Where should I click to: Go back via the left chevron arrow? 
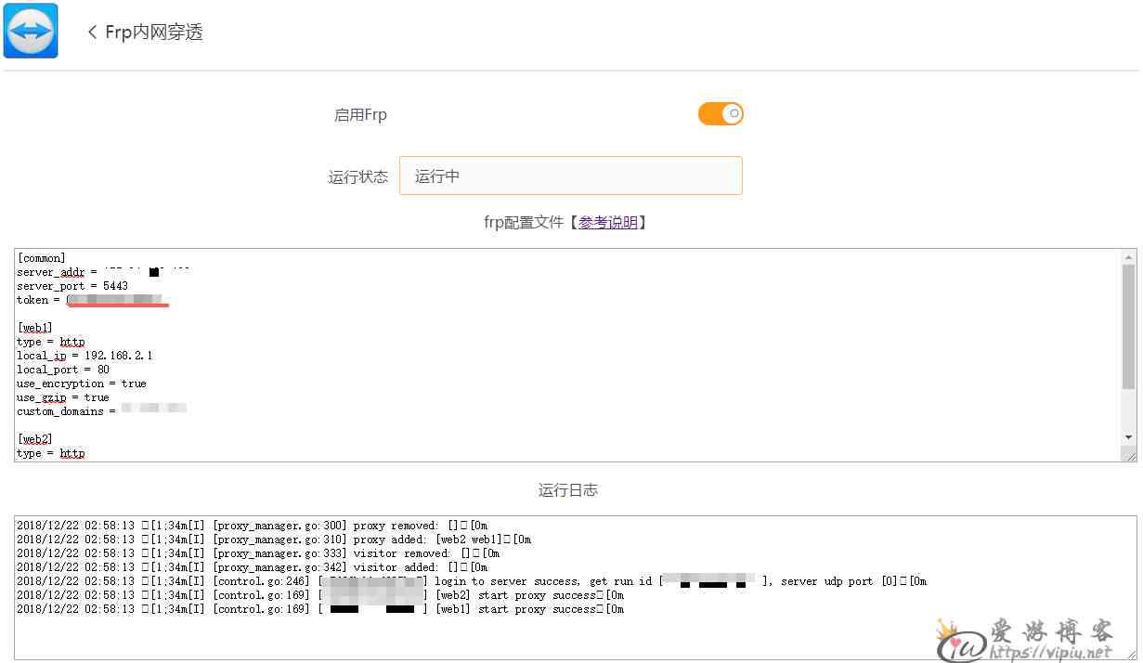point(92,32)
